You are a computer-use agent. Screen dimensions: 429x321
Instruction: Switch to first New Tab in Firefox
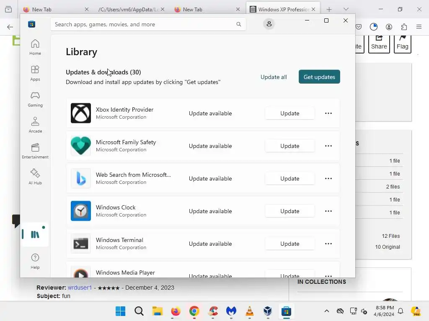point(56,9)
